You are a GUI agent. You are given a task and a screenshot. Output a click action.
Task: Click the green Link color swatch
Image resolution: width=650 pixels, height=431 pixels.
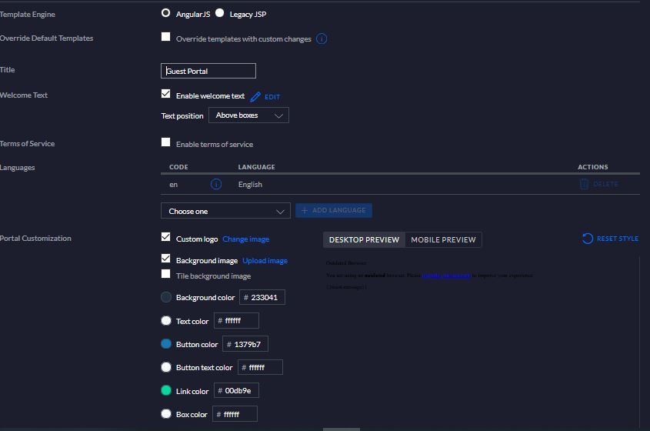[x=166, y=390]
